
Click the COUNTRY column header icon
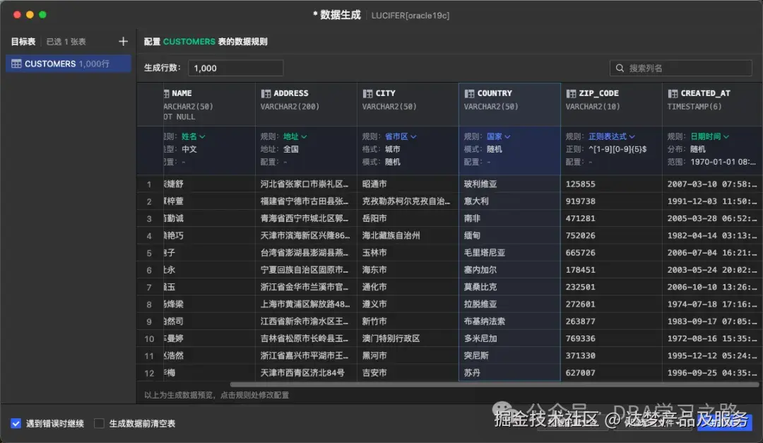pyautogui.click(x=469, y=93)
